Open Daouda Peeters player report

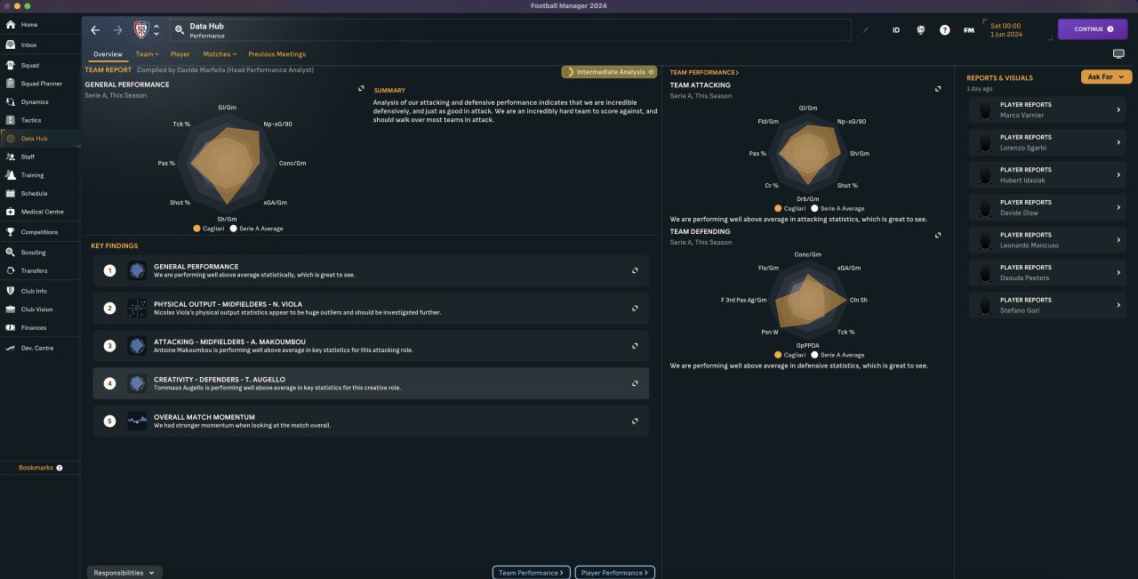click(1049, 272)
